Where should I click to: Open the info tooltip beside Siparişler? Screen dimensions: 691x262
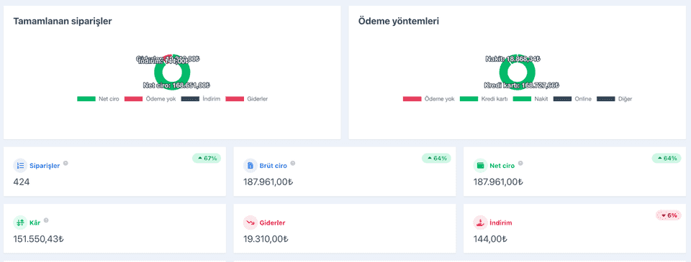tap(66, 163)
